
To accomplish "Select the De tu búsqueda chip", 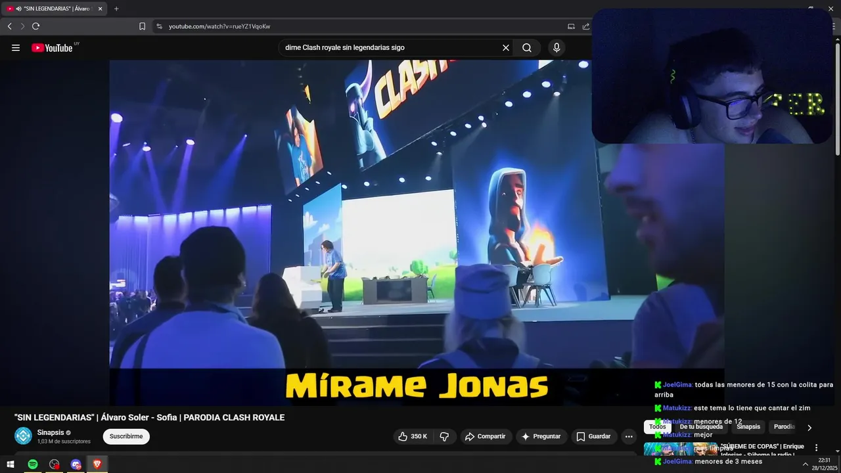I will [x=701, y=427].
